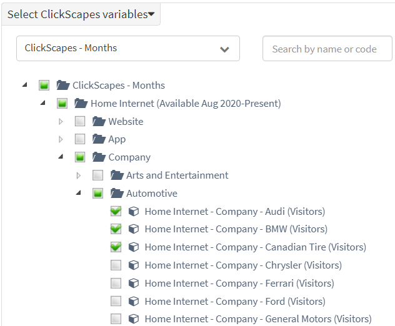Click folder icon beside Home Internet node

coord(81,103)
